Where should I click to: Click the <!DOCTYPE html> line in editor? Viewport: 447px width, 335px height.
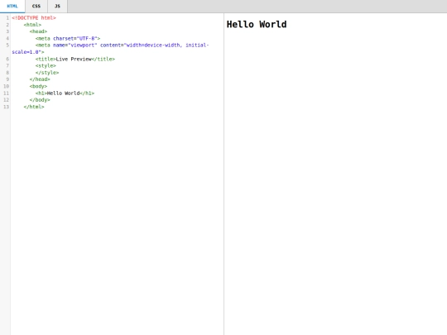click(34, 18)
